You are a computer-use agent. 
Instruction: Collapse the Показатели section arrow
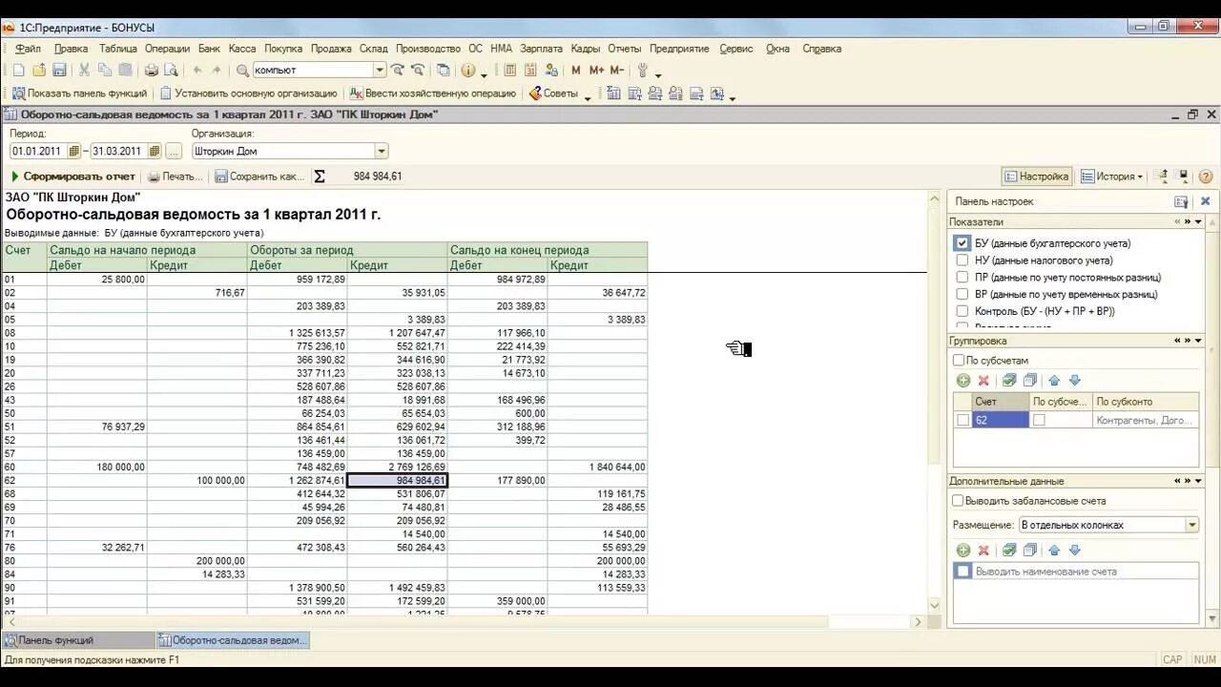tap(1199, 221)
